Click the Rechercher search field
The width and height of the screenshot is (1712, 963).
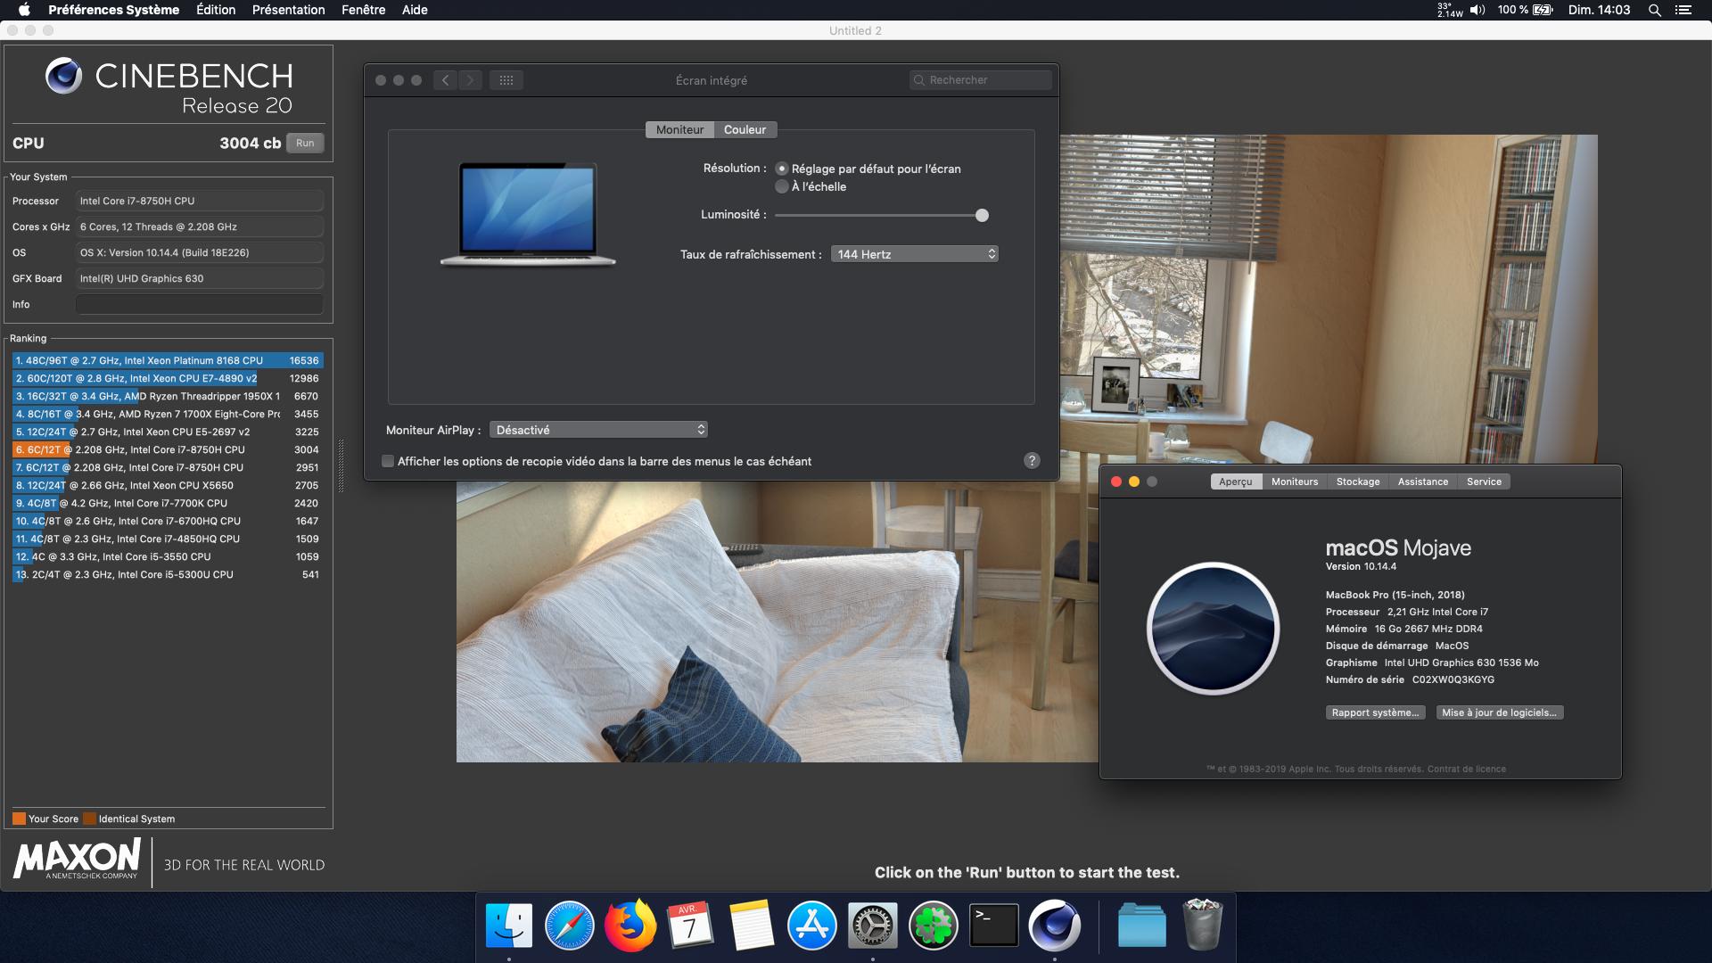click(981, 80)
